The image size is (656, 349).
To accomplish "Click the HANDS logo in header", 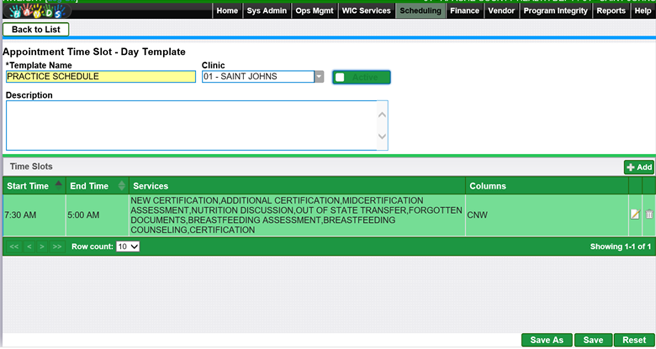I will click(37, 12).
